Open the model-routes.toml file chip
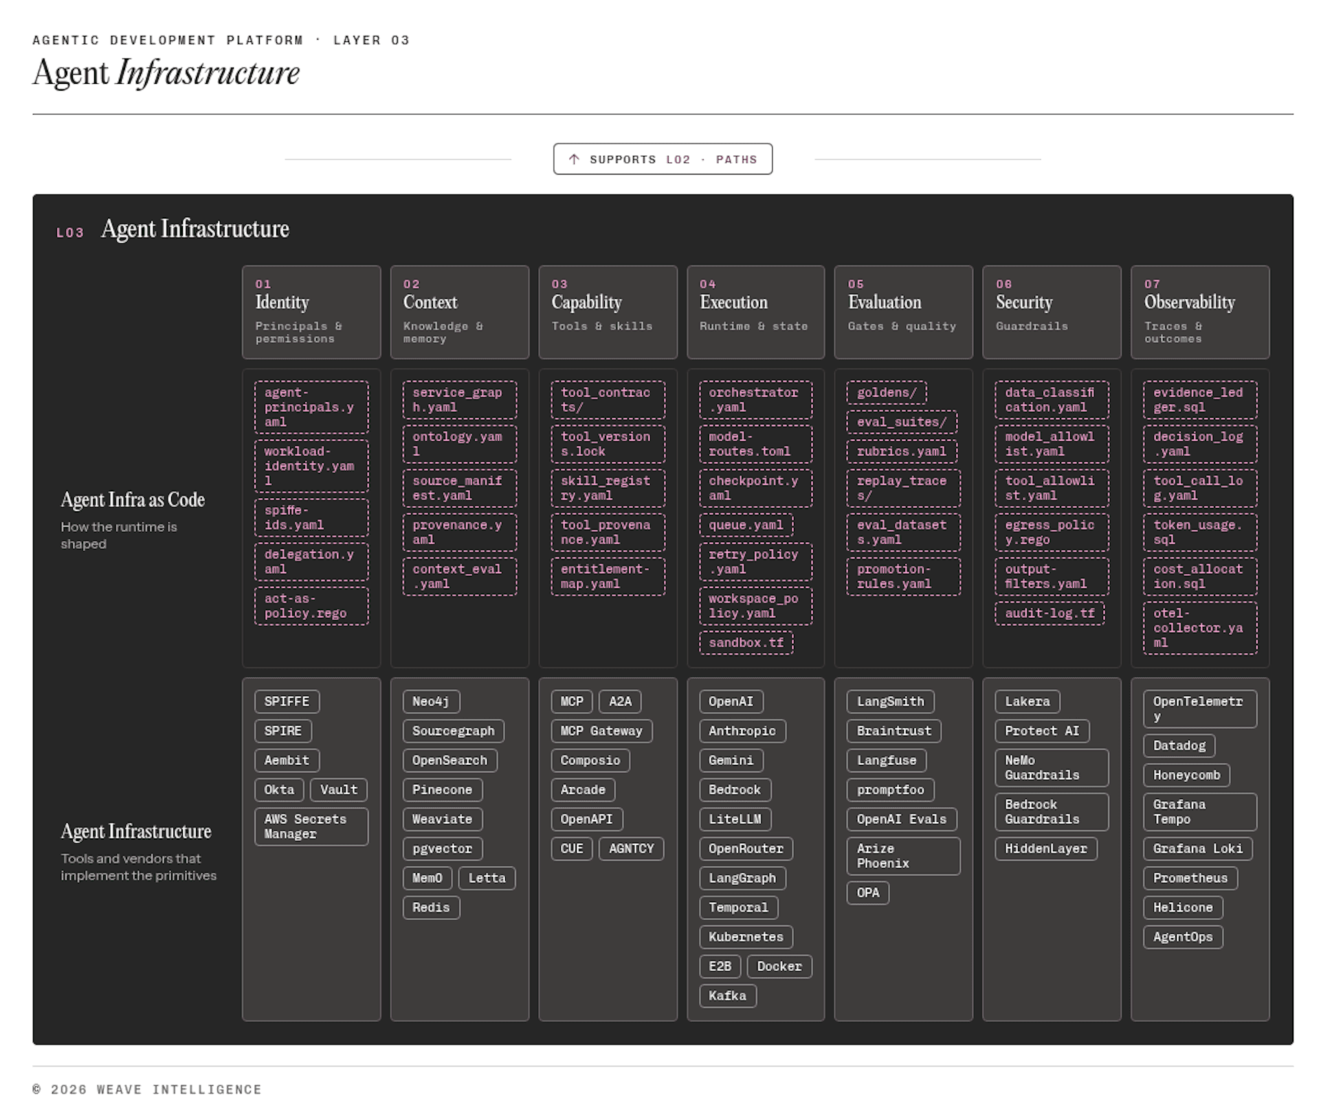1321x1105 pixels. click(756, 444)
